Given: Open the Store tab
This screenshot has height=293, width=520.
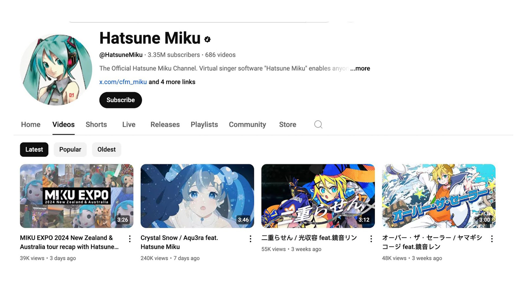Looking at the screenshot, I should 288,125.
